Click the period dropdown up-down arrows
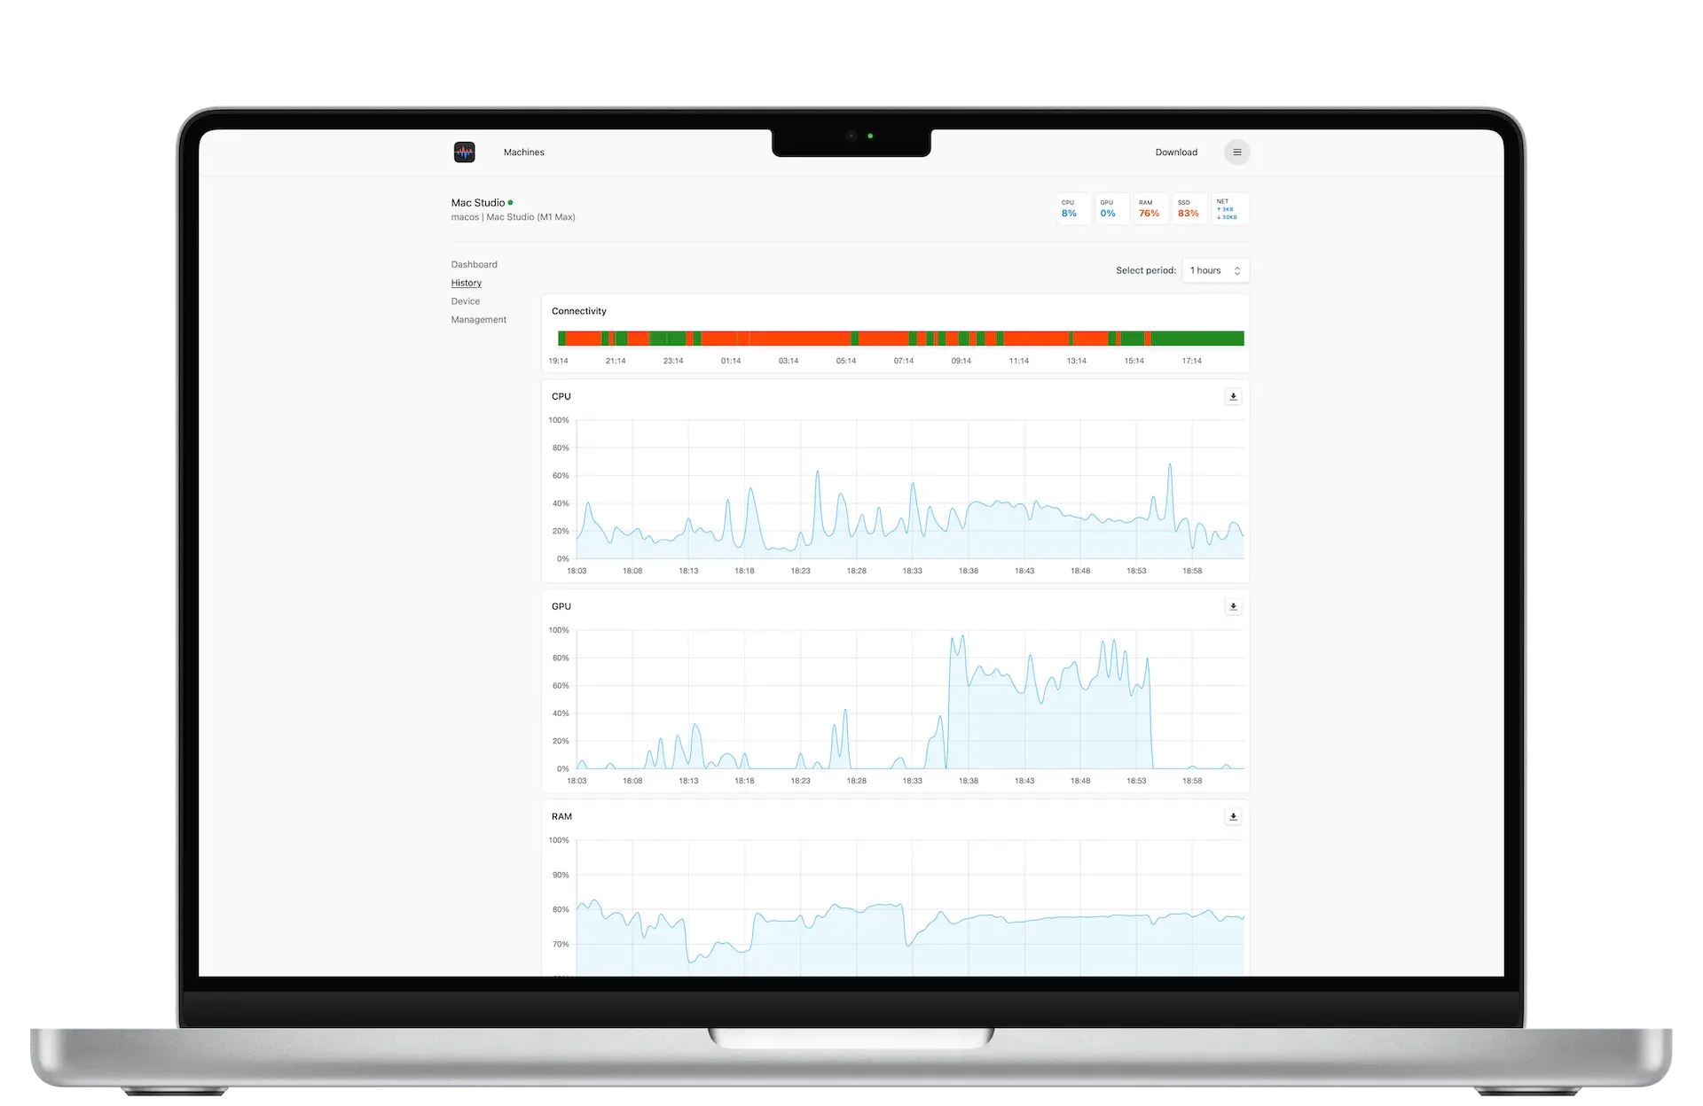 [1237, 270]
